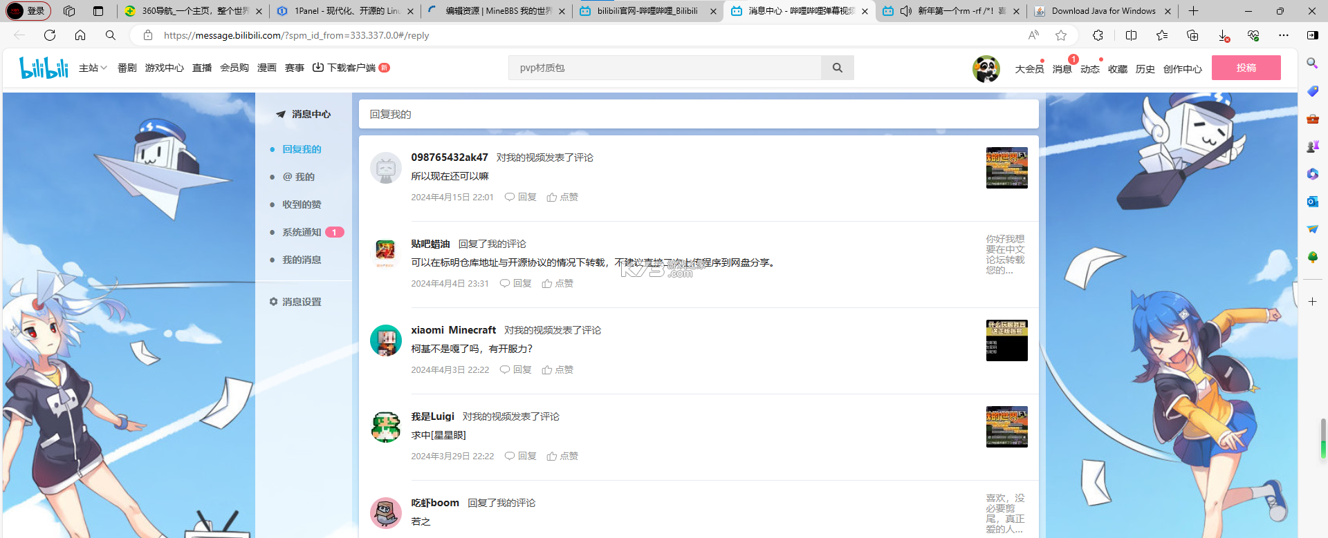
Task: Open 收藏 link in header
Action: (x=1118, y=69)
